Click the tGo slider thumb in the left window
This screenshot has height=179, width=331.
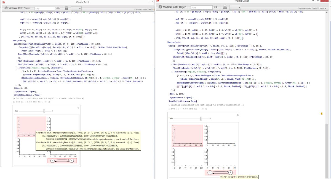pyautogui.click(x=44, y=111)
